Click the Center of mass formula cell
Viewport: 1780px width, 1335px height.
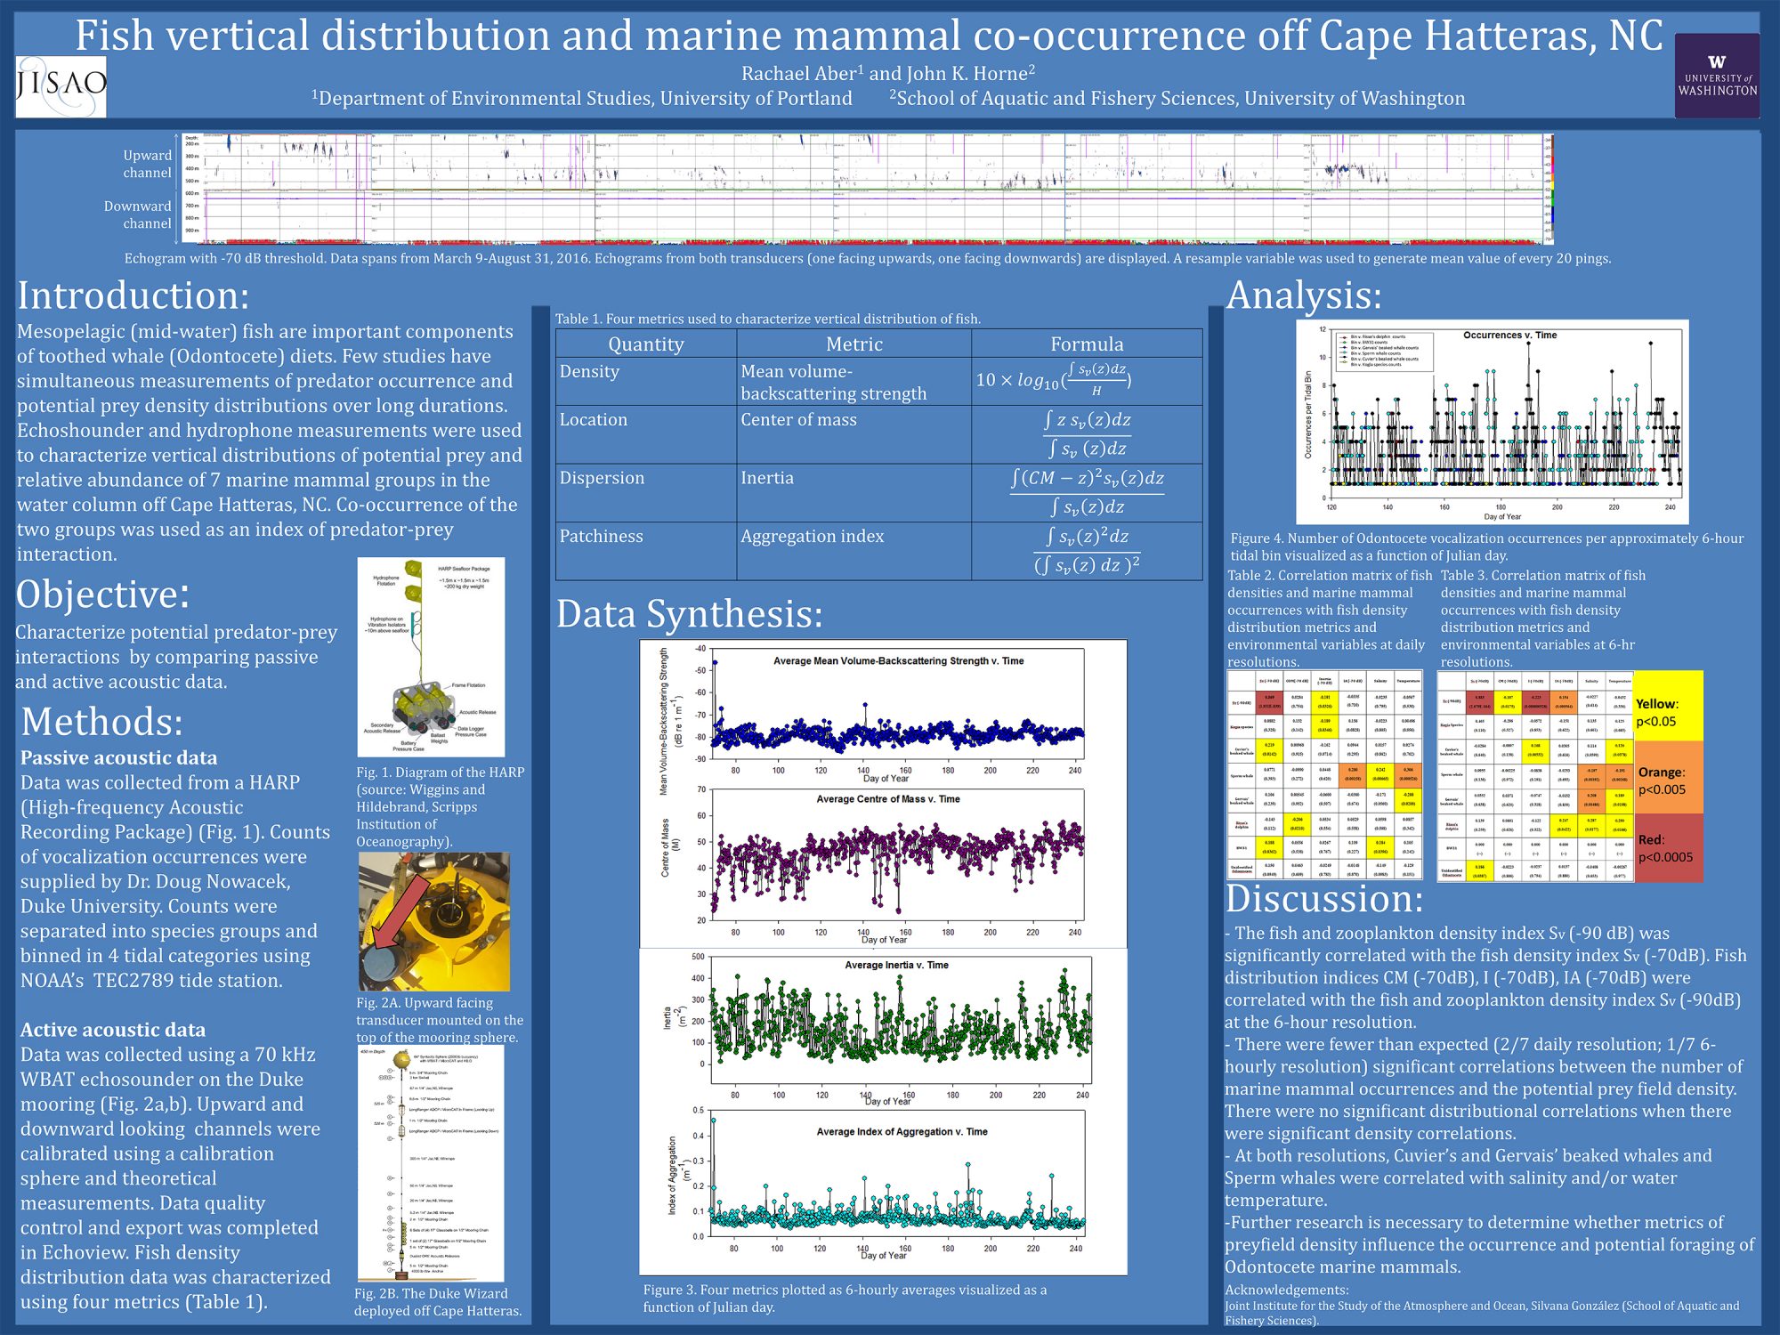point(1086,433)
